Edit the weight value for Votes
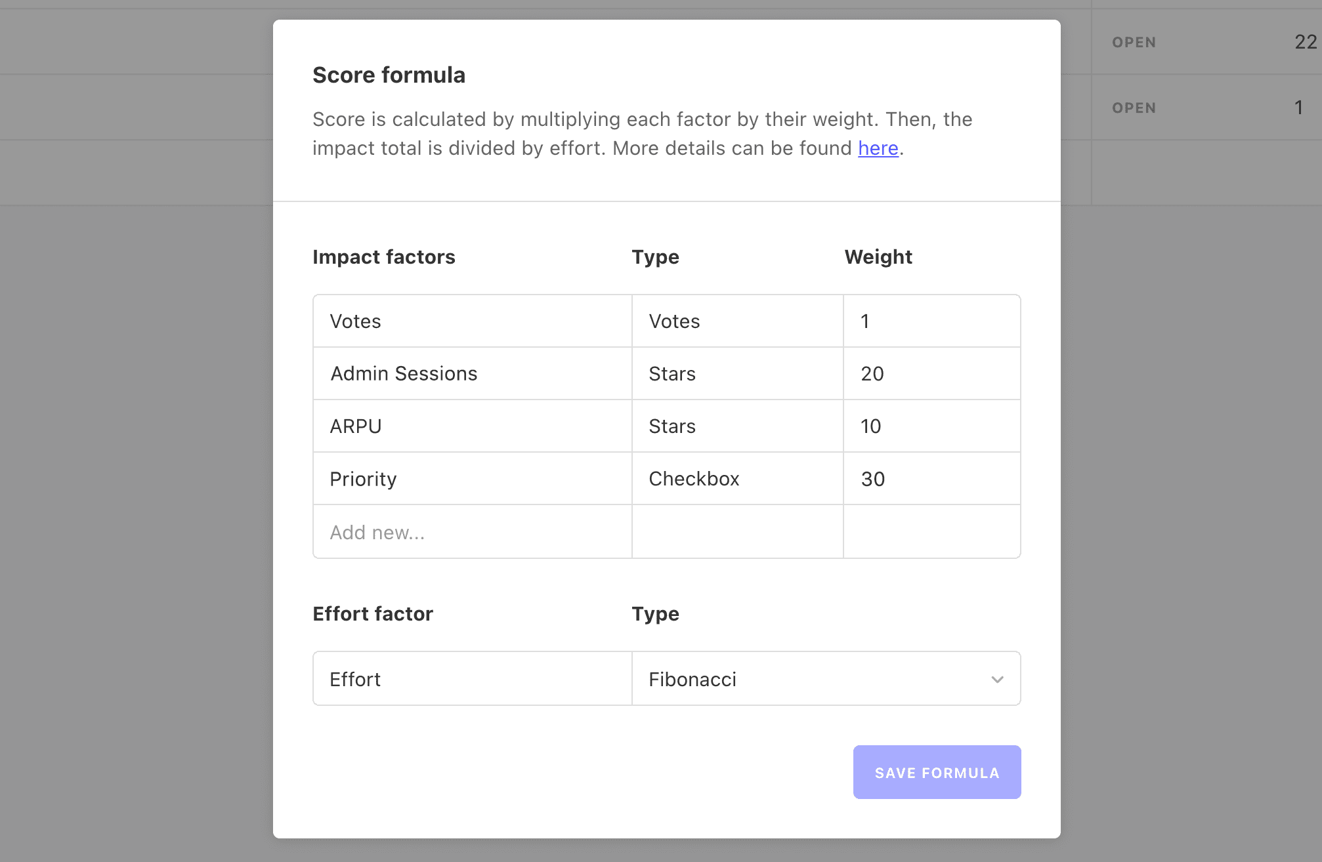The height and width of the screenshot is (862, 1322). 931,321
